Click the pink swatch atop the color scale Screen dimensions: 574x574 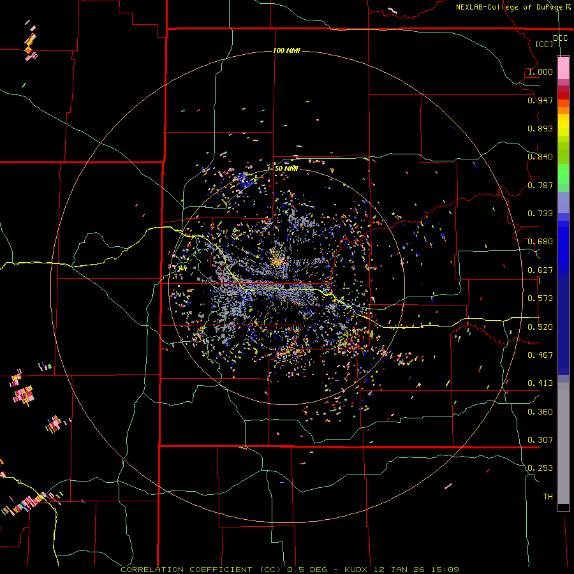click(x=563, y=68)
